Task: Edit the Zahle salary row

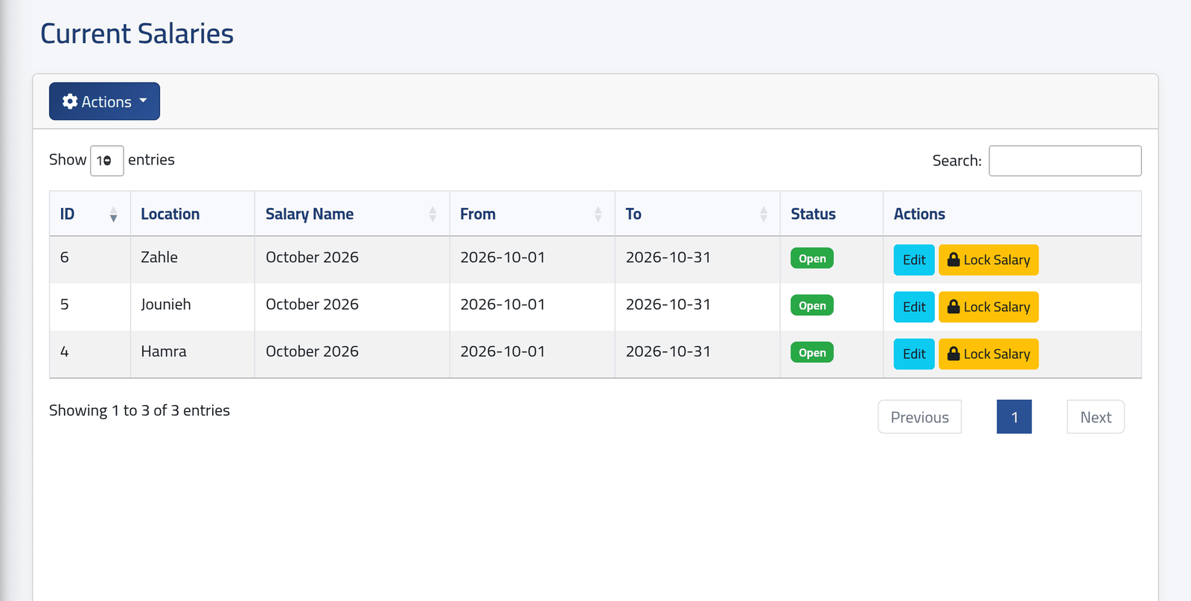Action: [x=913, y=260]
